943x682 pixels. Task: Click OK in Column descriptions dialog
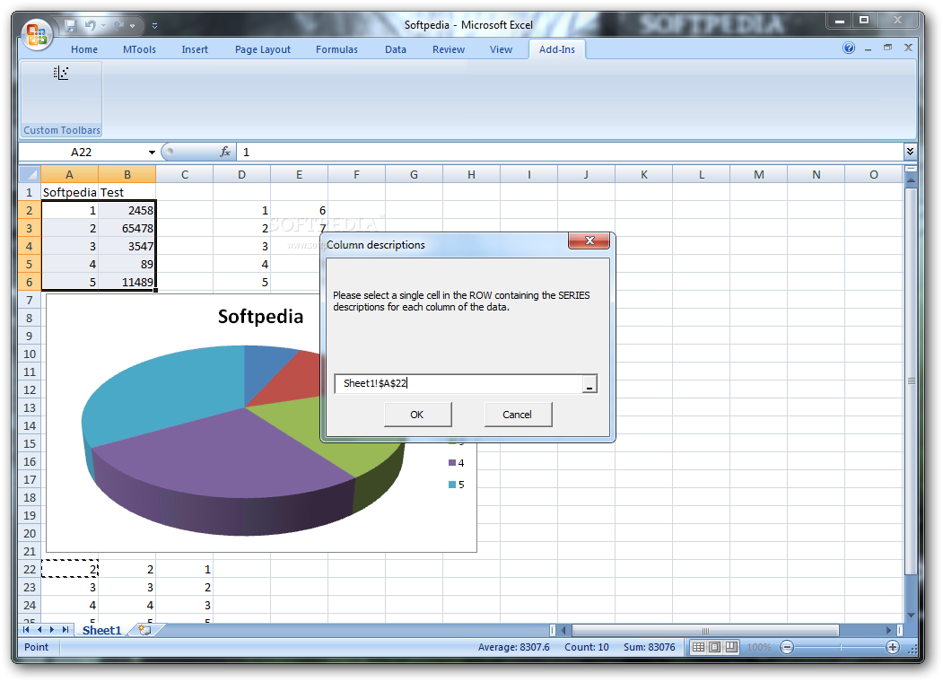[x=417, y=415]
